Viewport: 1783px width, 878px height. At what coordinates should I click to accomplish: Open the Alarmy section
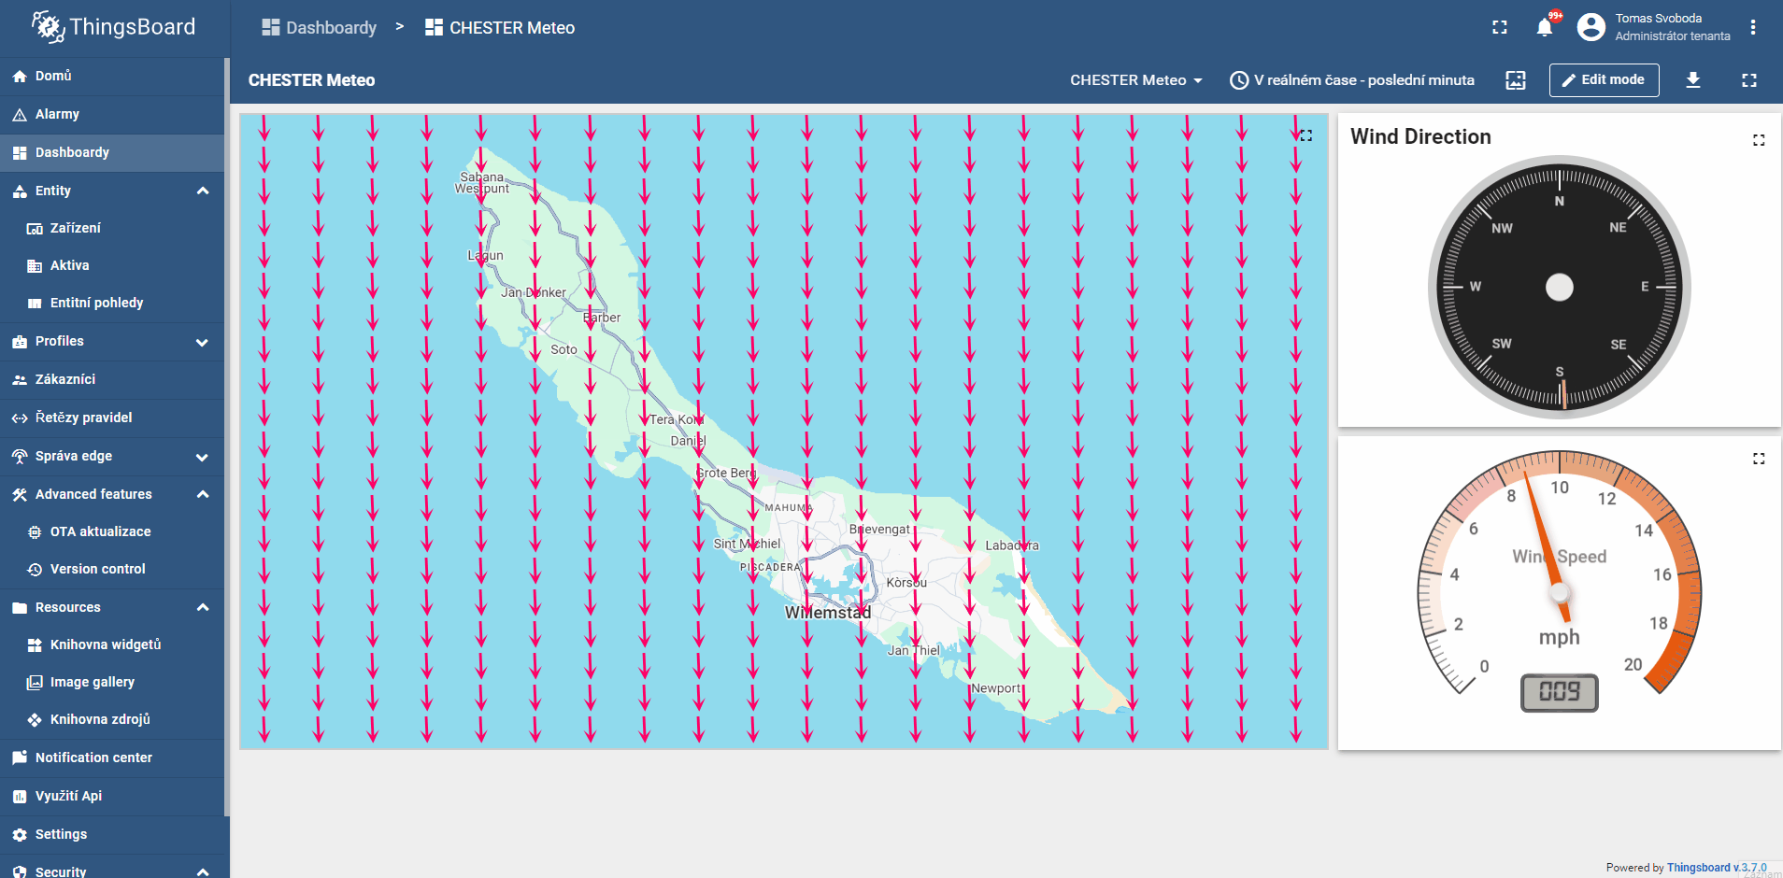[112, 114]
